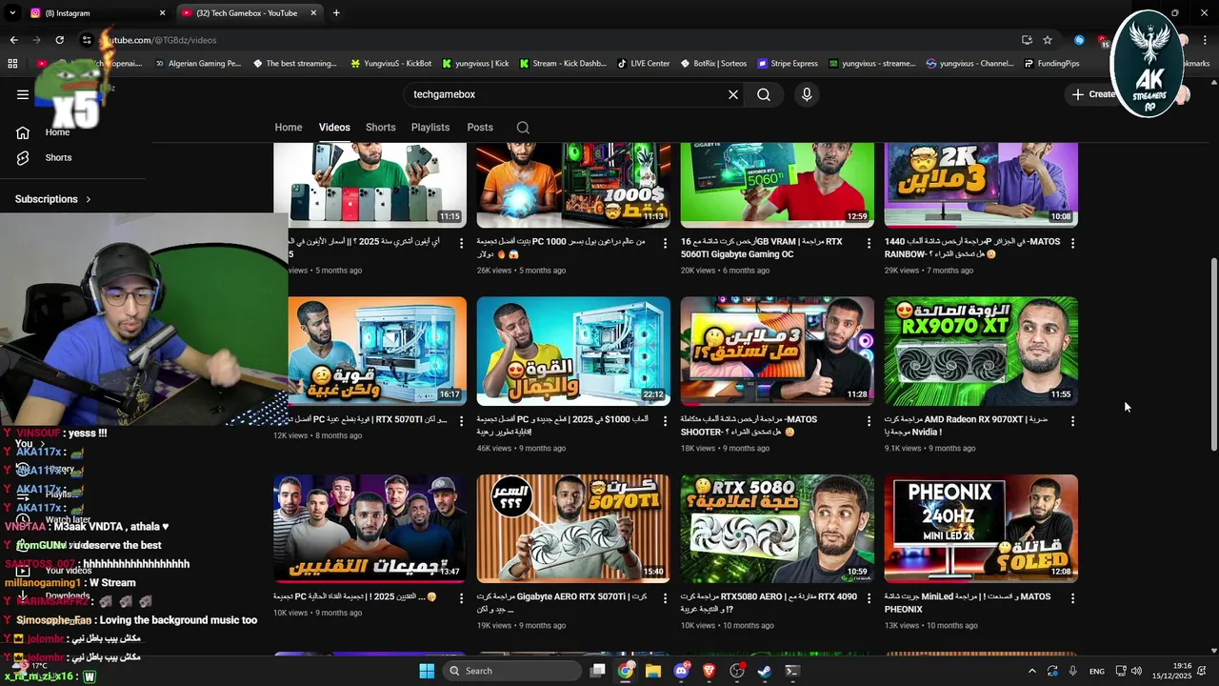
Task: Open the FundingPips bookmark
Action: pos(1051,64)
